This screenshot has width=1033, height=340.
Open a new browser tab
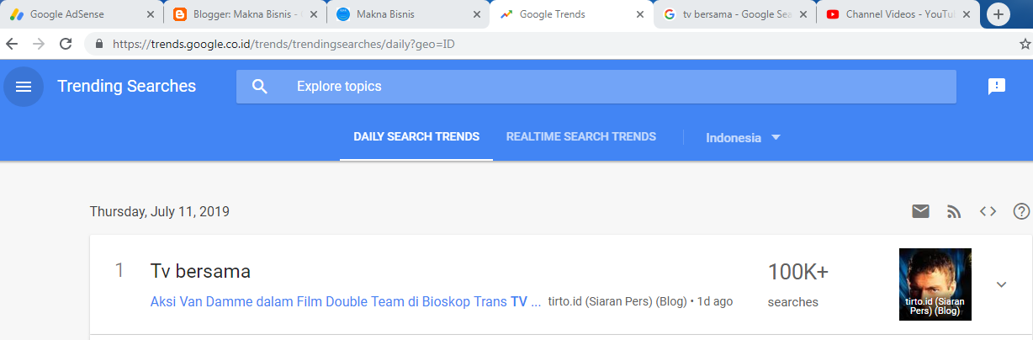click(x=999, y=14)
